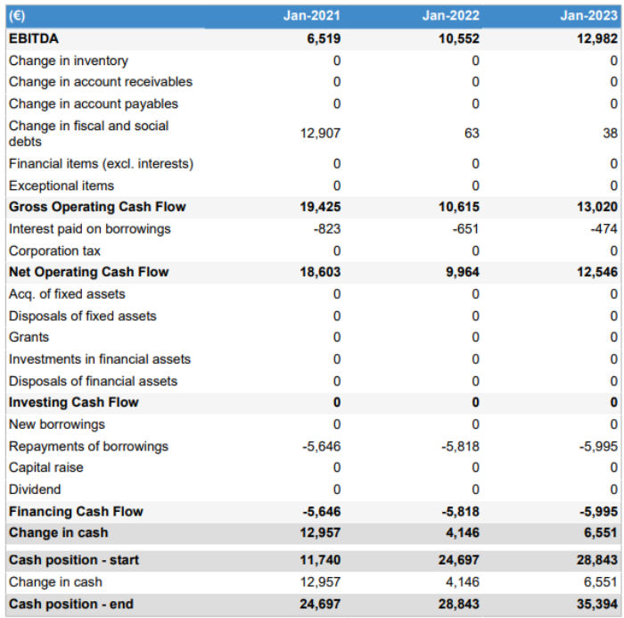624x618 pixels.
Task: Select Change in inventory label
Action: click(x=69, y=61)
